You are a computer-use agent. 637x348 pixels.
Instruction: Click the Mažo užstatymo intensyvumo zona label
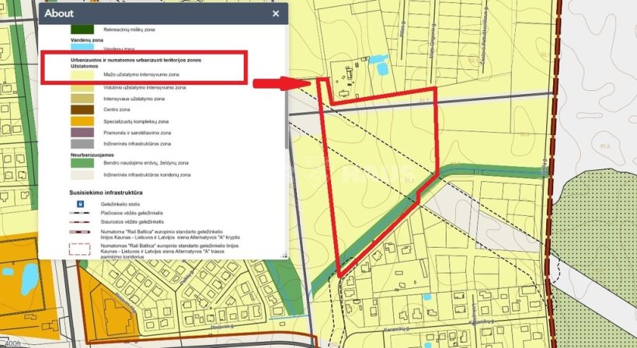141,75
